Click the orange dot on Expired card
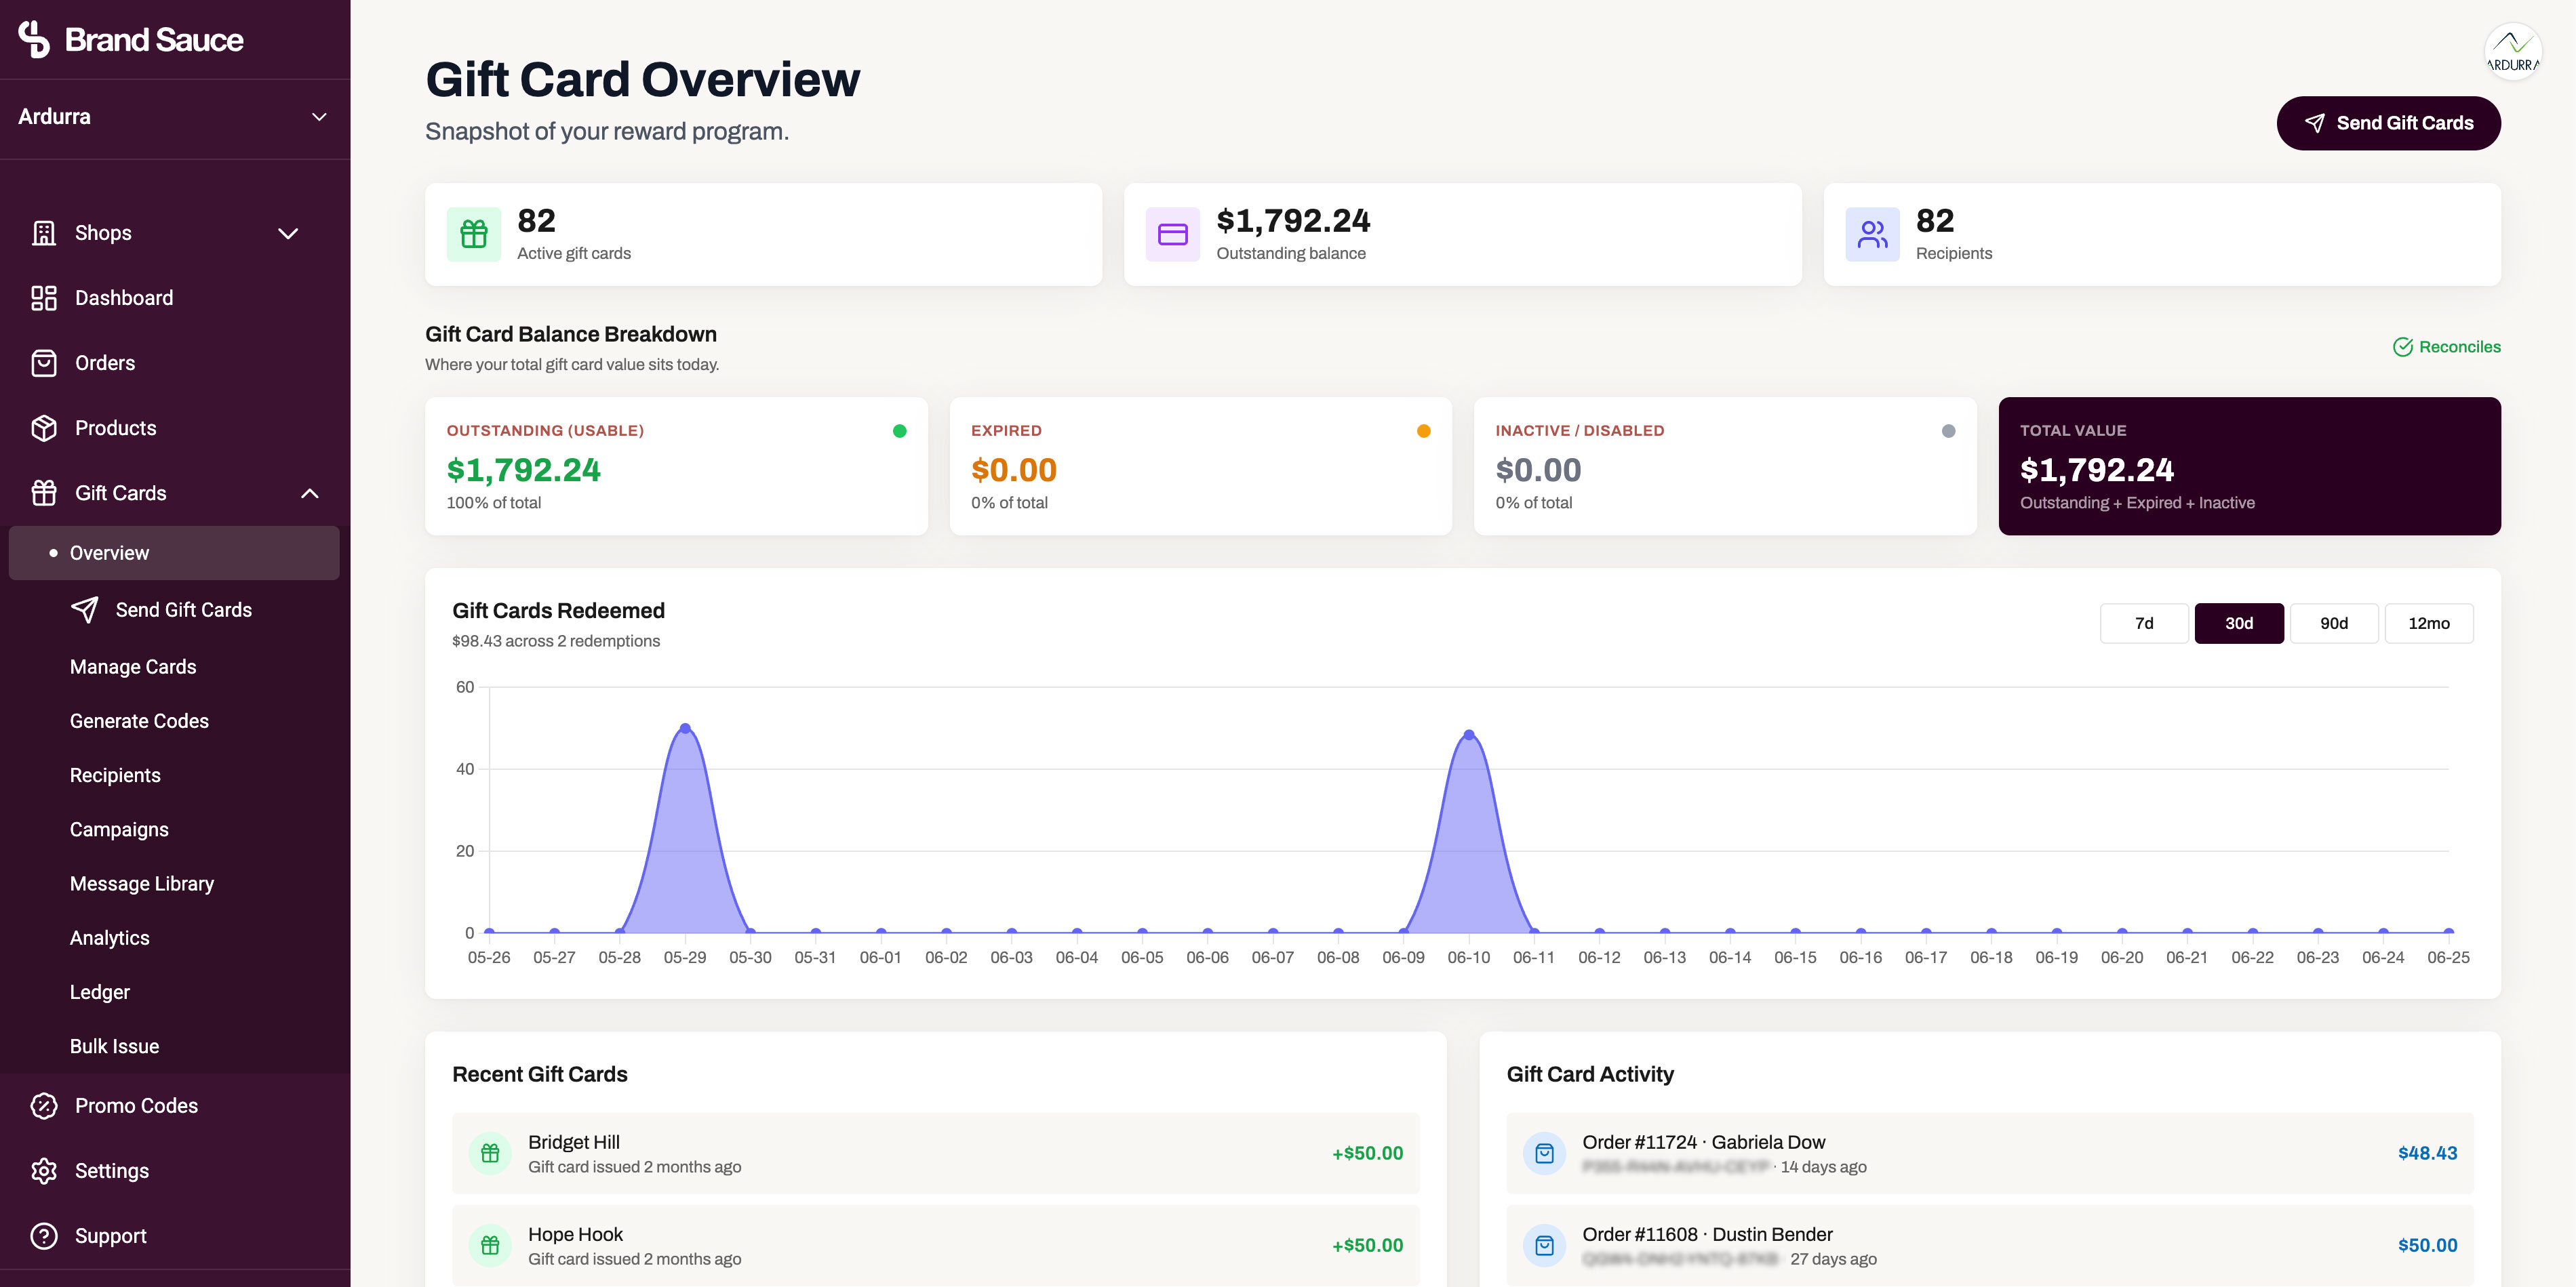 (1423, 430)
